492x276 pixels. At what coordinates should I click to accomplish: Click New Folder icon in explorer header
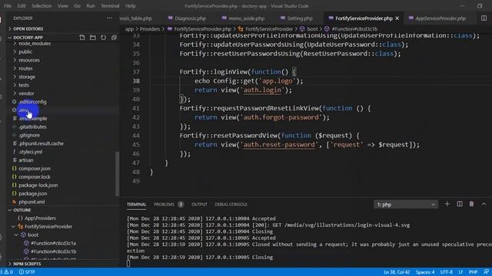coord(92,38)
